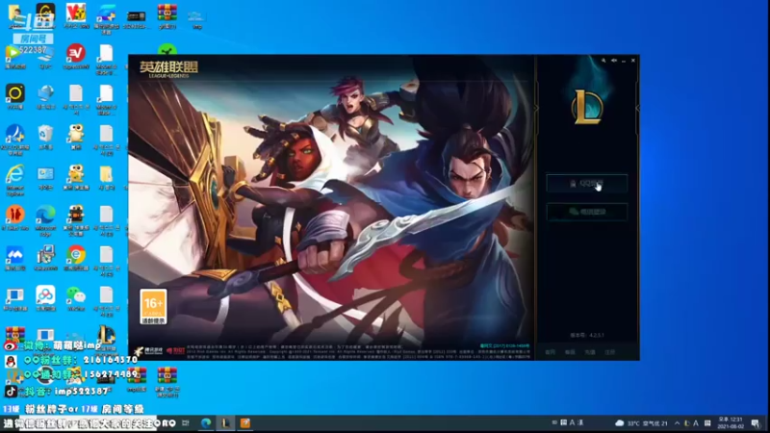The width and height of the screenshot is (770, 433).
Task: Click the Tencent Games logo at bottom
Action: click(148, 351)
